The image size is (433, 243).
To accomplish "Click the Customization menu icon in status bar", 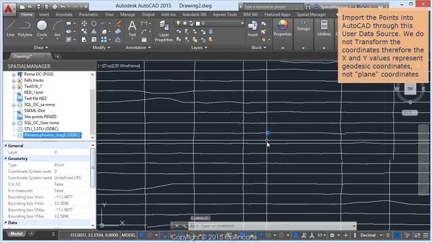I will pos(426,236).
